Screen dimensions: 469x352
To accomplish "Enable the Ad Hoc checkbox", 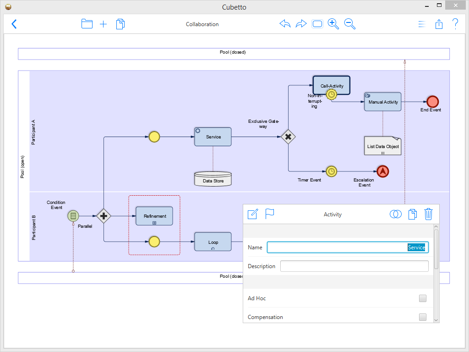I will tap(423, 298).
